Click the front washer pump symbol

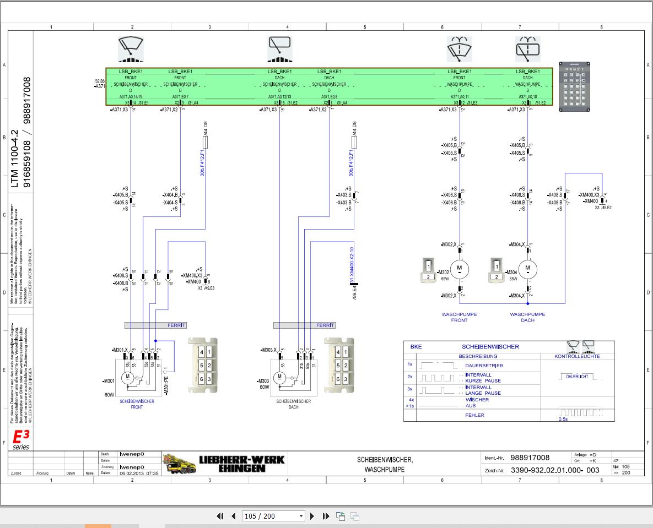(x=460, y=49)
